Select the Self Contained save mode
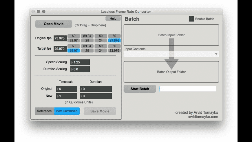The image size is (252, 142). [67, 111]
